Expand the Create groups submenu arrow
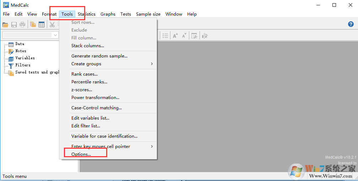 click(x=152, y=64)
